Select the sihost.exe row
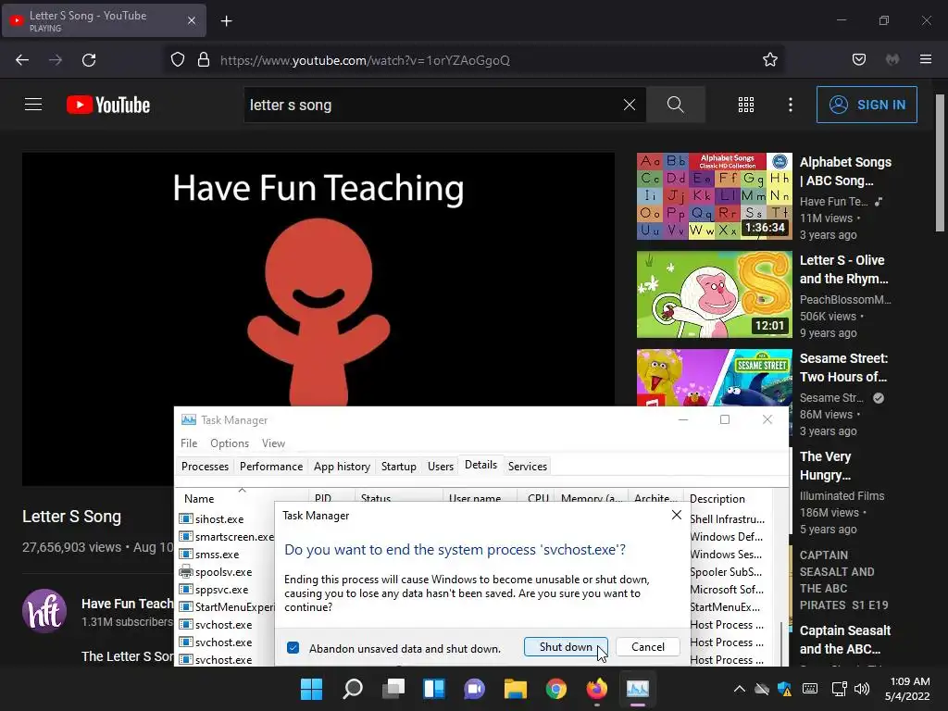948x711 pixels. 227,518
